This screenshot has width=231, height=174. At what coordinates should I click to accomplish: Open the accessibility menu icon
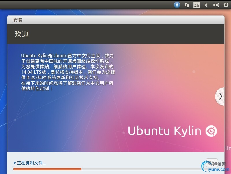[177, 5]
